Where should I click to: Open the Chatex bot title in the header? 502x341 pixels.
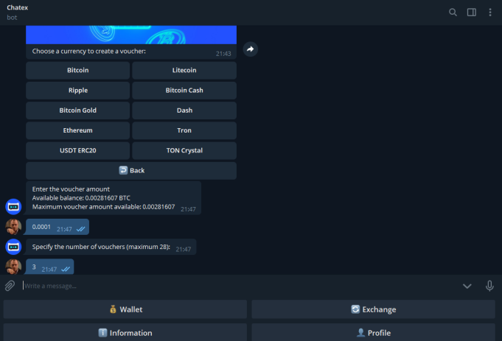point(17,7)
